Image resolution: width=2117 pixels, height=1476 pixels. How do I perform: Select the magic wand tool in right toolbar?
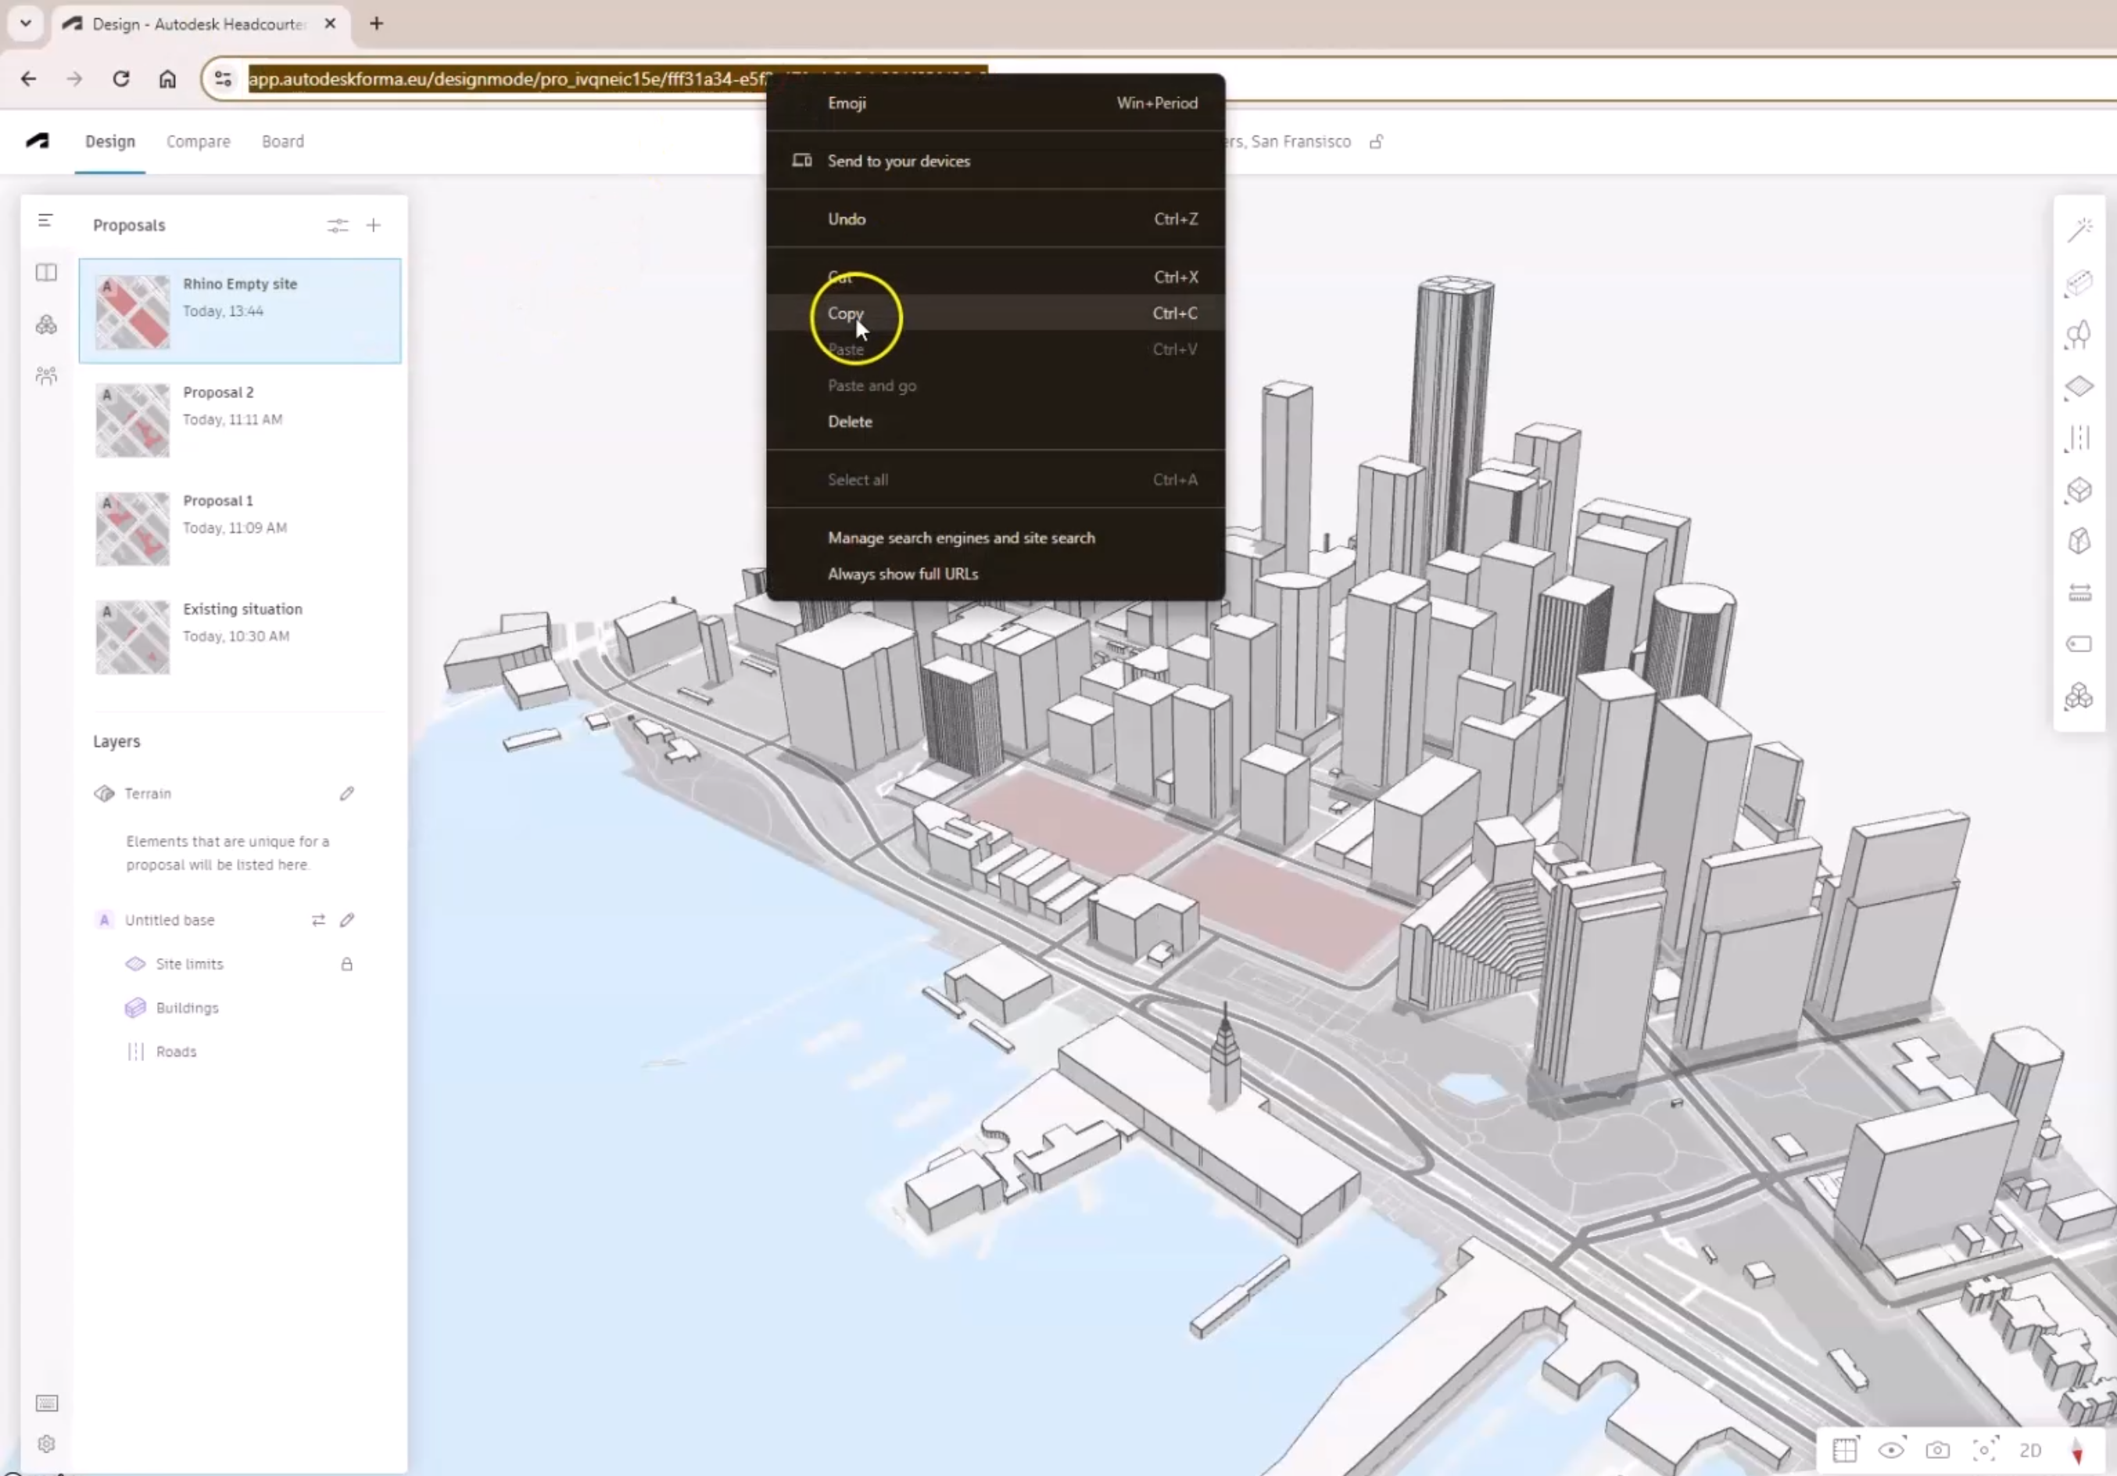pyautogui.click(x=2079, y=230)
